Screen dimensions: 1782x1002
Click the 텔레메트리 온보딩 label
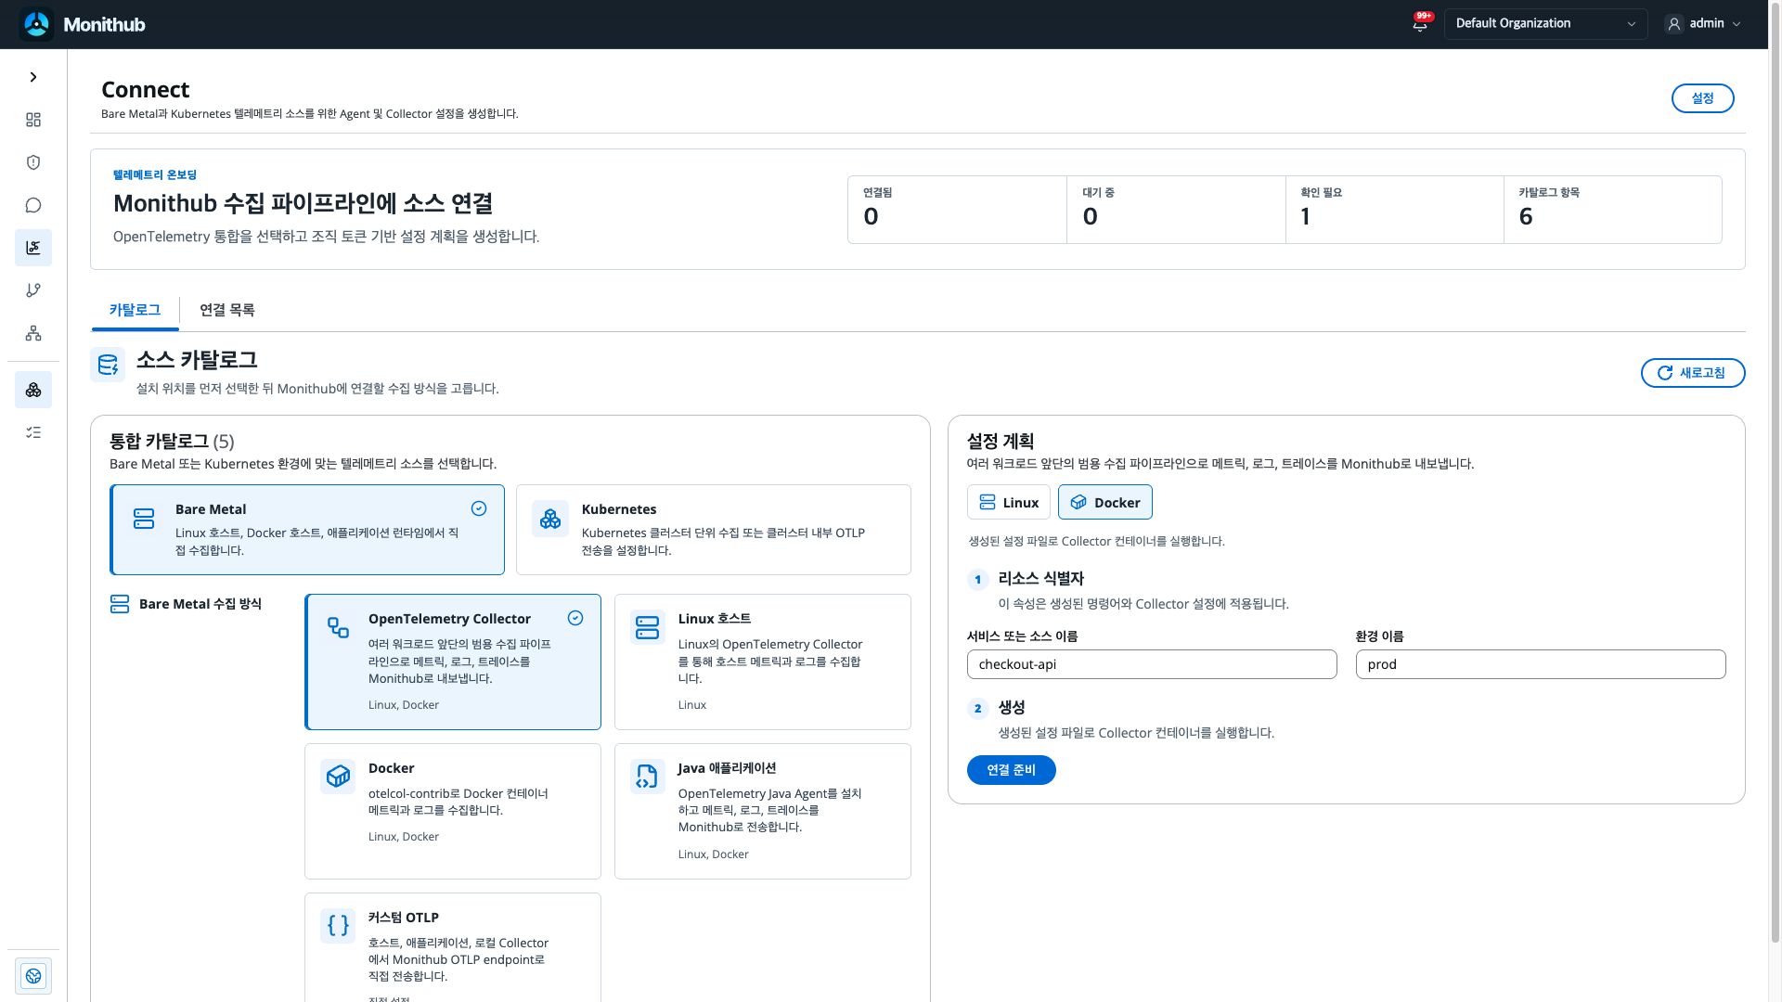[x=155, y=174]
